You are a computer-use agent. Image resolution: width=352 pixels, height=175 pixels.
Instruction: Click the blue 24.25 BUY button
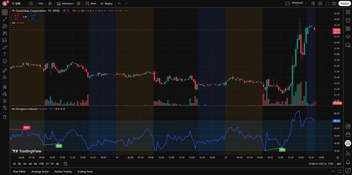pyautogui.click(x=33, y=16)
